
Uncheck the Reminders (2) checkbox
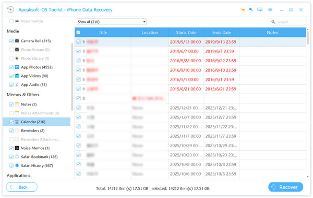tap(11, 130)
